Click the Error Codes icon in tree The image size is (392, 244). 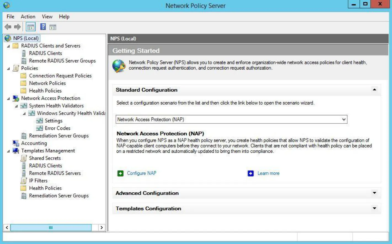pyautogui.click(x=39, y=128)
